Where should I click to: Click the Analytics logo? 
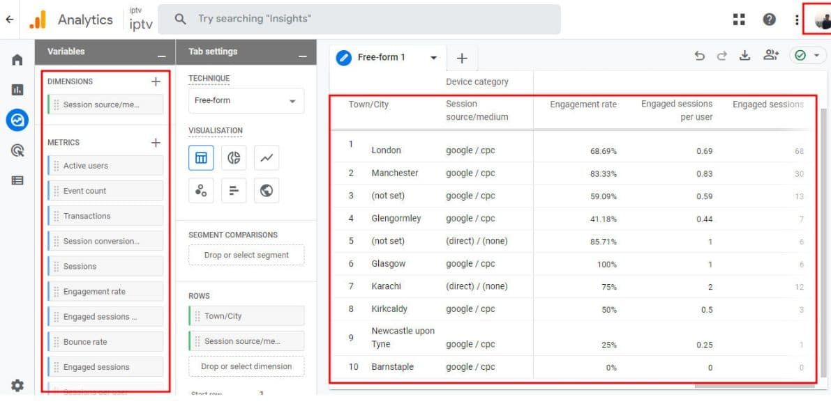click(x=72, y=19)
